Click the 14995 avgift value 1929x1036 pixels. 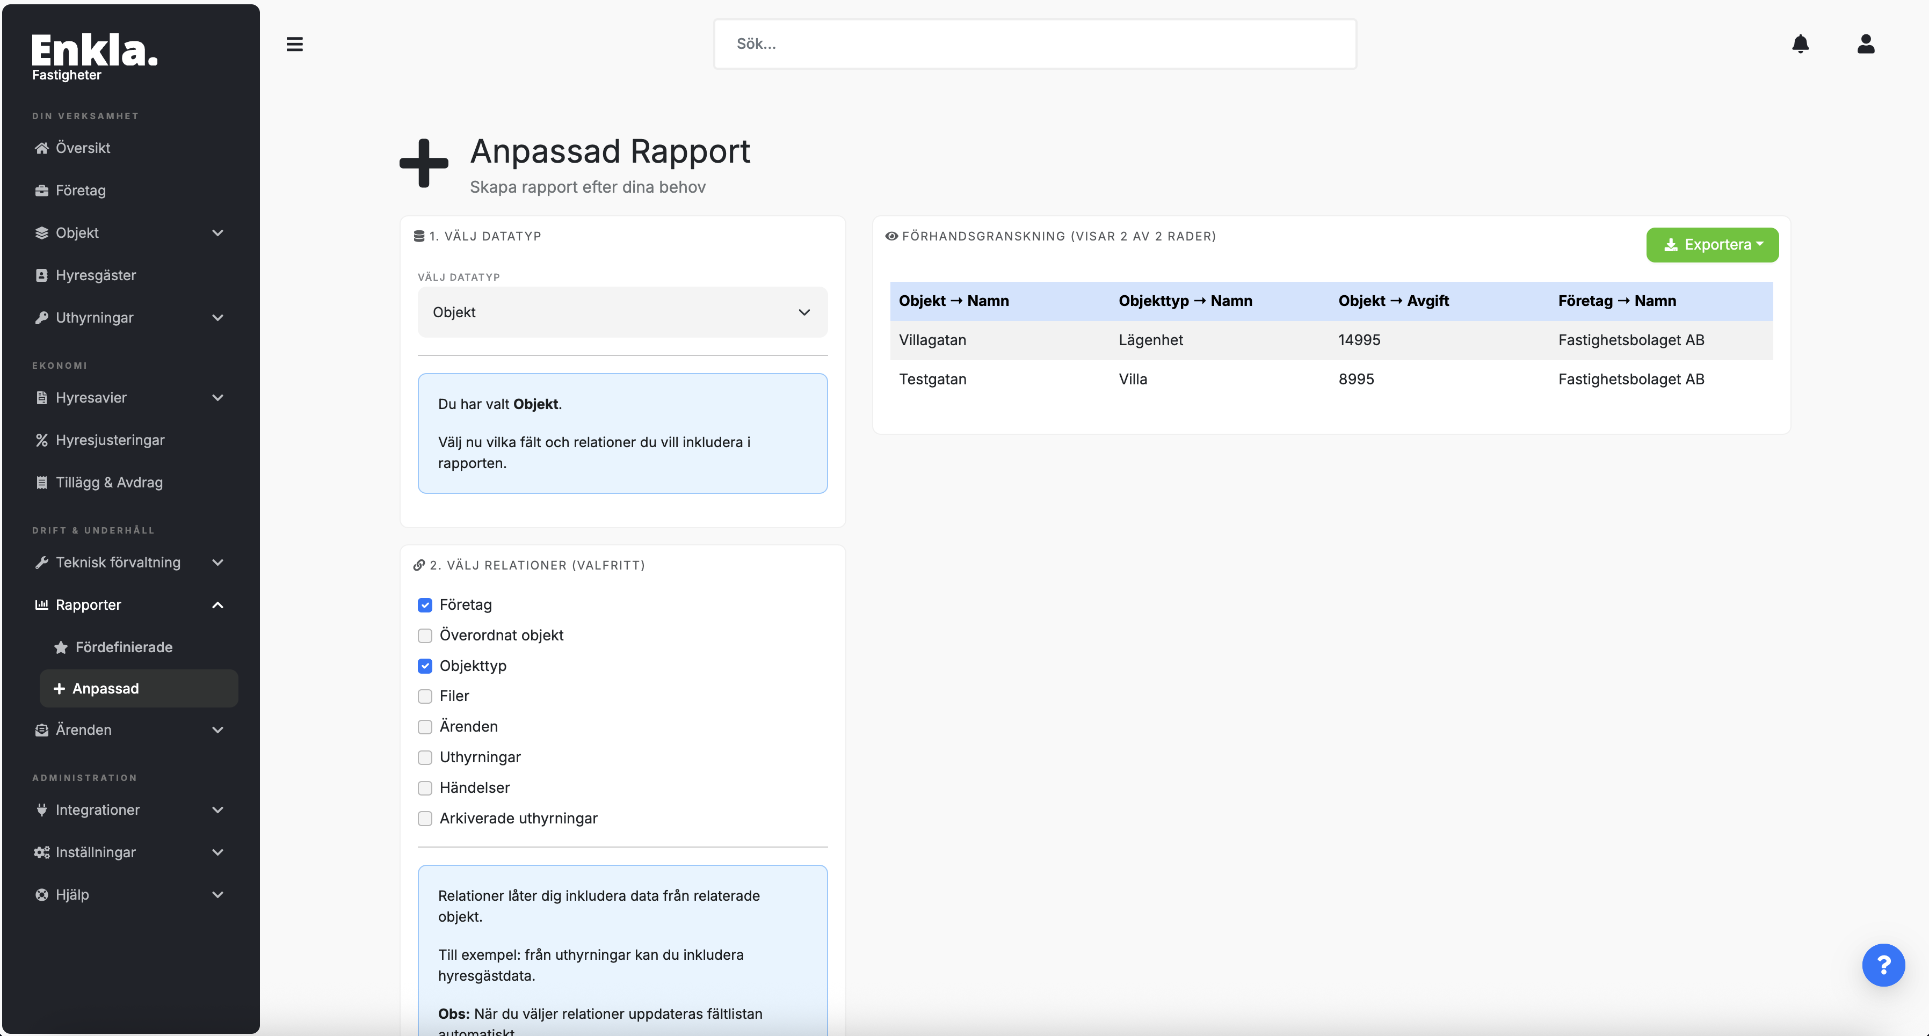1359,340
